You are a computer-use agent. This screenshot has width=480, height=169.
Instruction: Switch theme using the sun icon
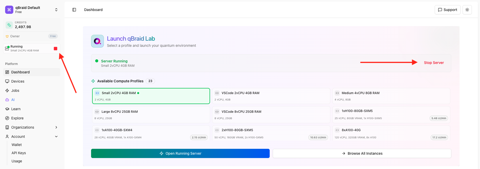[x=467, y=10]
